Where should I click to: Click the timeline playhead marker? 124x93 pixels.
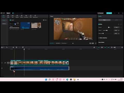pos(24,49)
